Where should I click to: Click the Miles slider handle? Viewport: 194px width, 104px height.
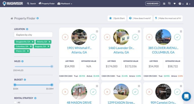[x=52, y=66]
